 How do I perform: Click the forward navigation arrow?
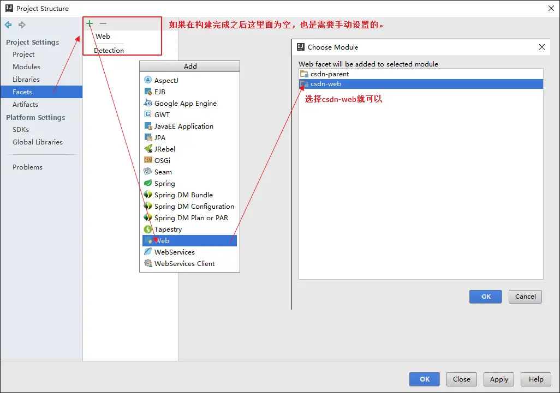21,25
